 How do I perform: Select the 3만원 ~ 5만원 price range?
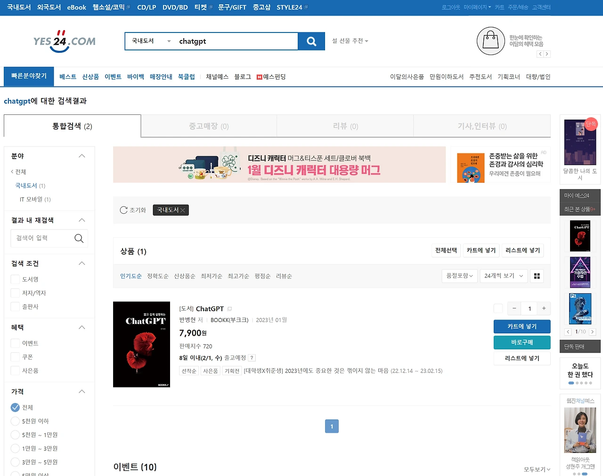(x=15, y=462)
